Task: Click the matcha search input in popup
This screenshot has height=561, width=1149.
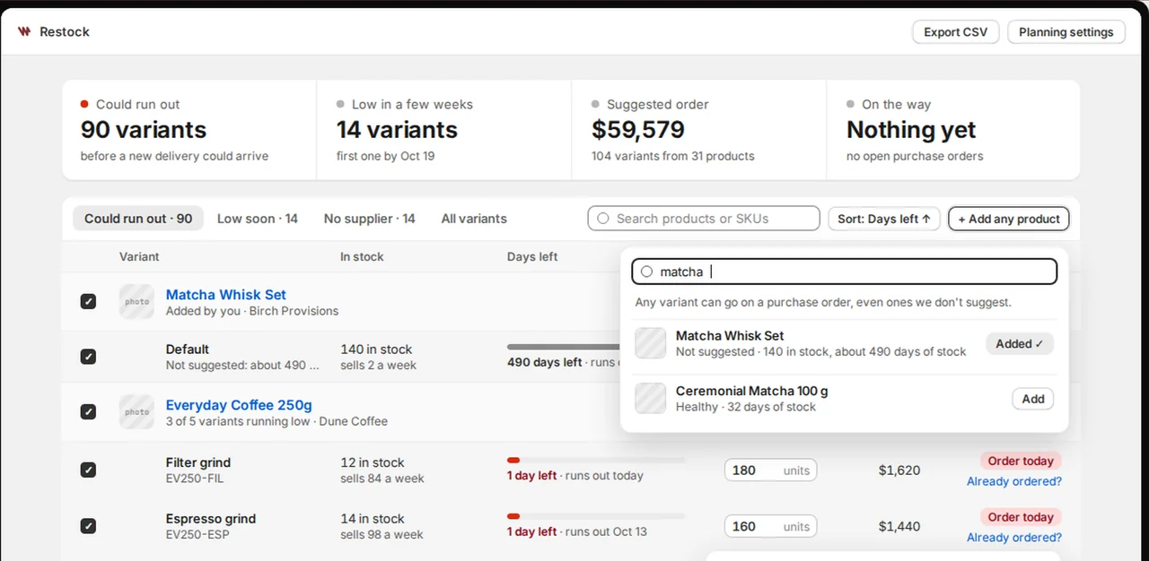Action: click(x=845, y=272)
